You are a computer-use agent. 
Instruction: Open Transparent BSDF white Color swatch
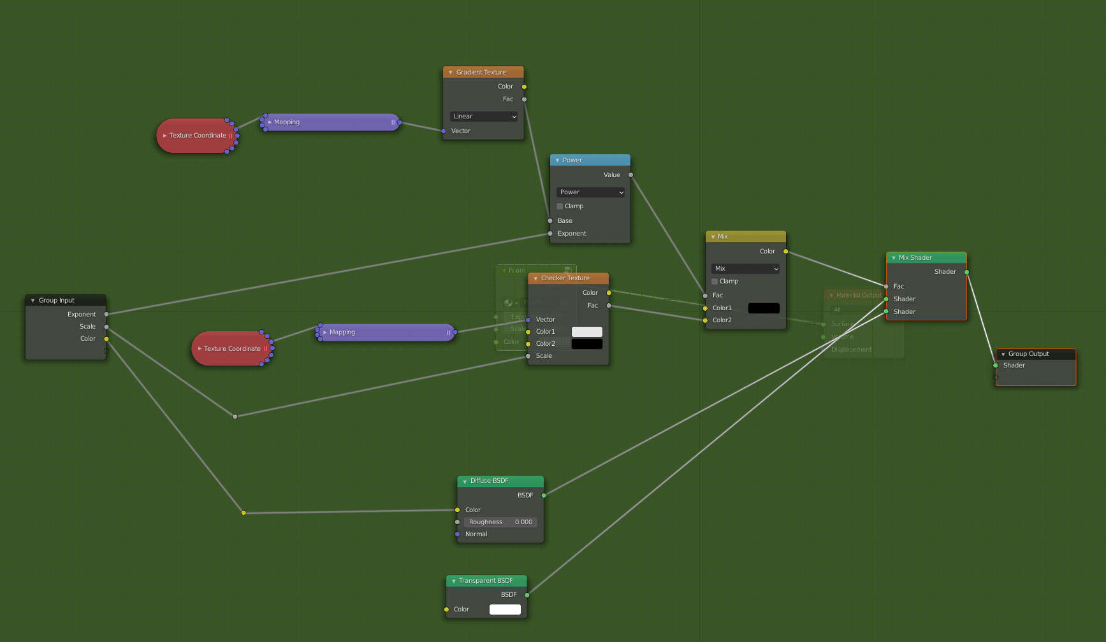point(505,610)
